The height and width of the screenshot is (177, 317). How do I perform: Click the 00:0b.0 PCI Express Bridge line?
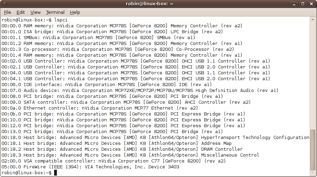tap(123, 114)
